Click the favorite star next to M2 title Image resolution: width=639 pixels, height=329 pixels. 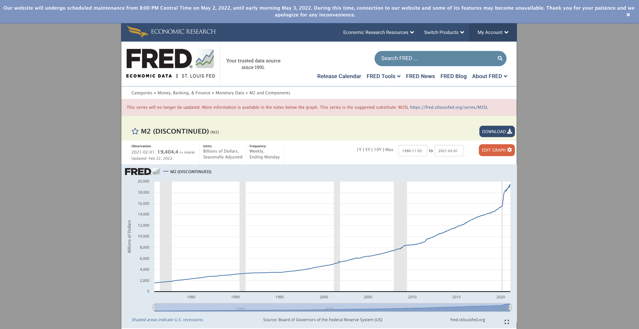[x=135, y=131]
